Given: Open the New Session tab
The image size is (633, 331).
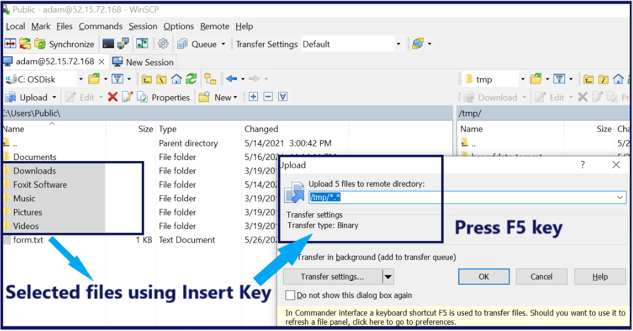Looking at the screenshot, I should coord(143,62).
